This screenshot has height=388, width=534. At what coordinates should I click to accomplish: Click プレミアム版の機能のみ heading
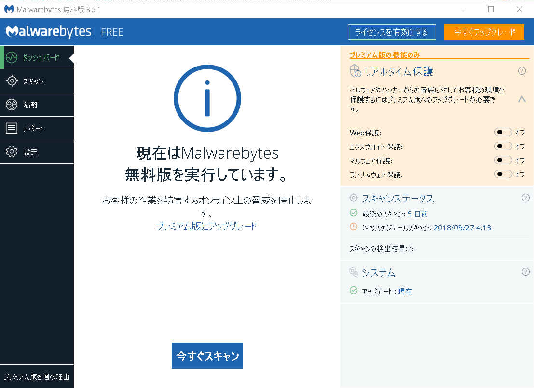[x=384, y=55]
